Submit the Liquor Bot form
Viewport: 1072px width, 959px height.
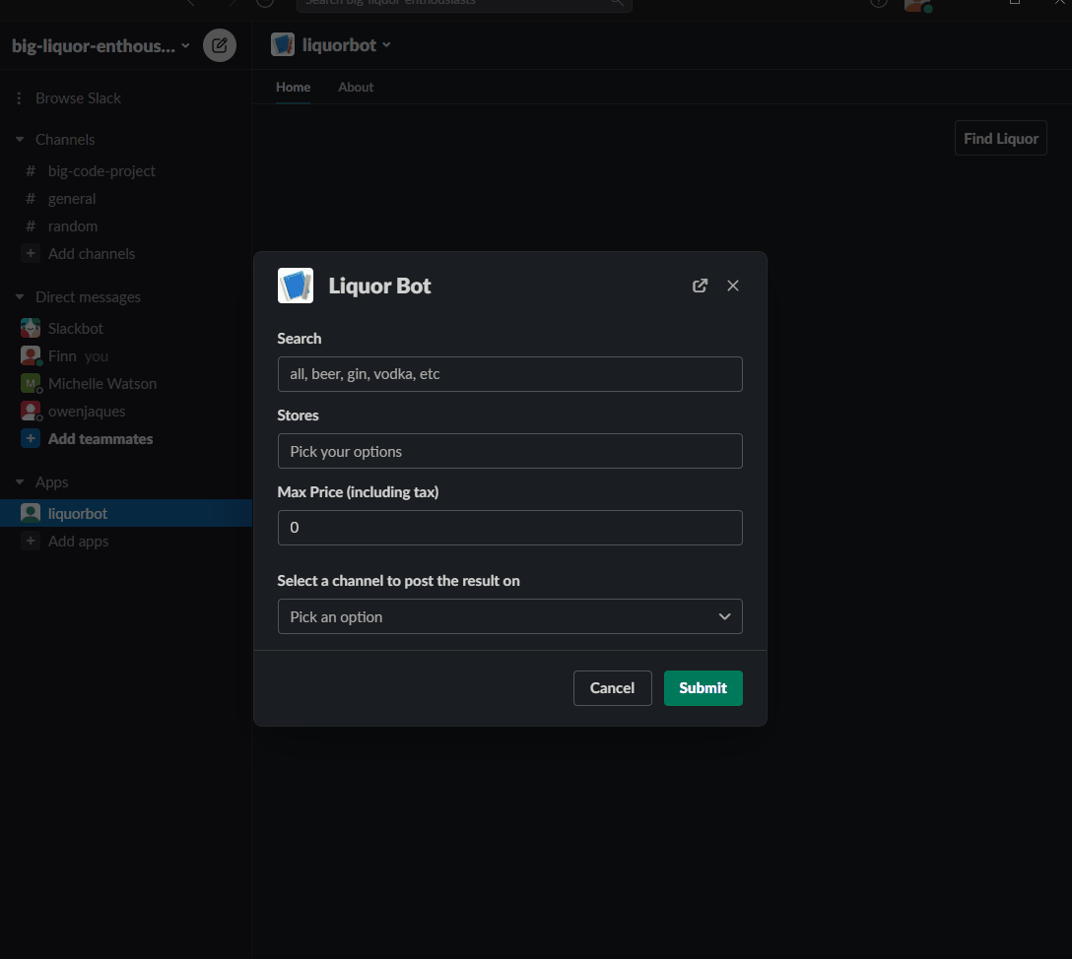tap(703, 688)
